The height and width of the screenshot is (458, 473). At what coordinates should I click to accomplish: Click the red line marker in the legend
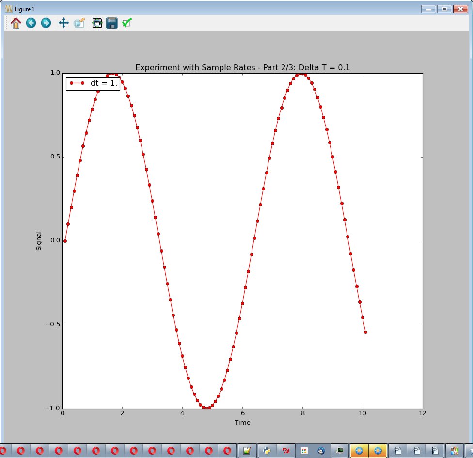pyautogui.click(x=77, y=83)
